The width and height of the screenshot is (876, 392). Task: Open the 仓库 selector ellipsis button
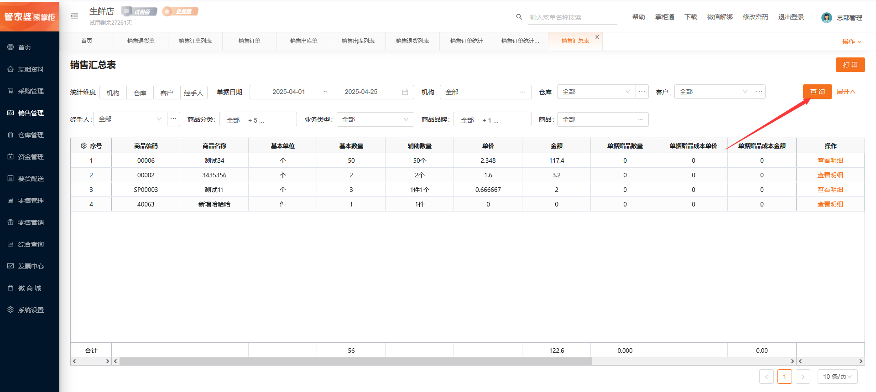(642, 92)
